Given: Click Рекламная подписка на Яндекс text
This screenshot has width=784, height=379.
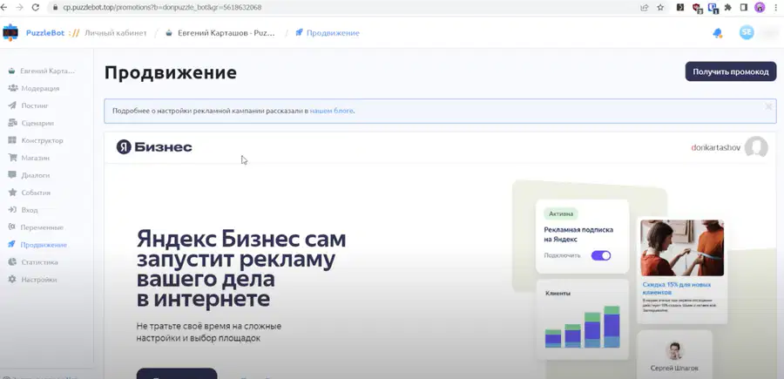Looking at the screenshot, I should tap(578, 234).
